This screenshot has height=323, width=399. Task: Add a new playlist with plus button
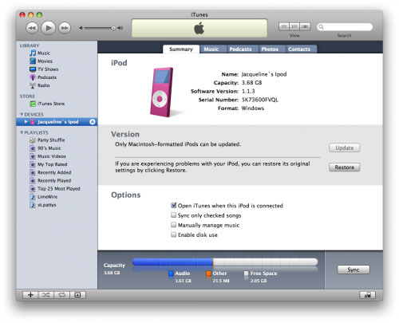pos(30,295)
